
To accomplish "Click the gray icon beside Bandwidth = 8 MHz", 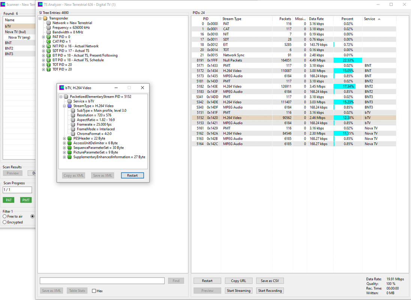I will click(x=48, y=32).
